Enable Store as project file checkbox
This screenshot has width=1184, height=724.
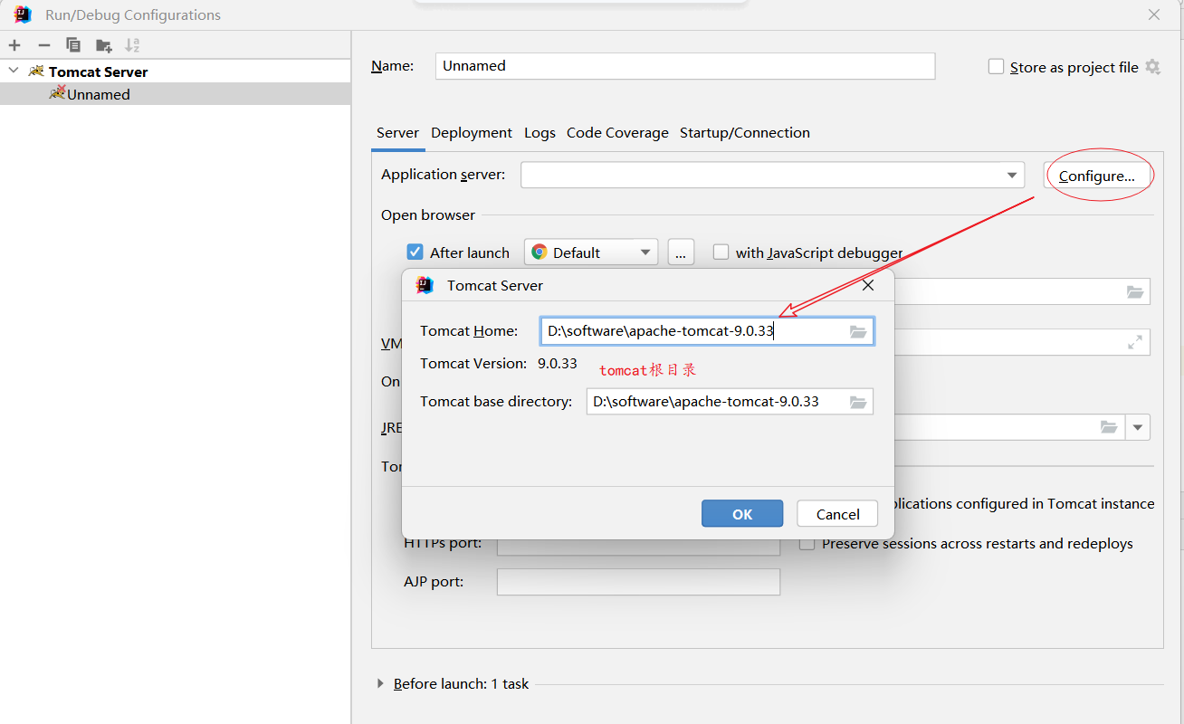tap(997, 67)
